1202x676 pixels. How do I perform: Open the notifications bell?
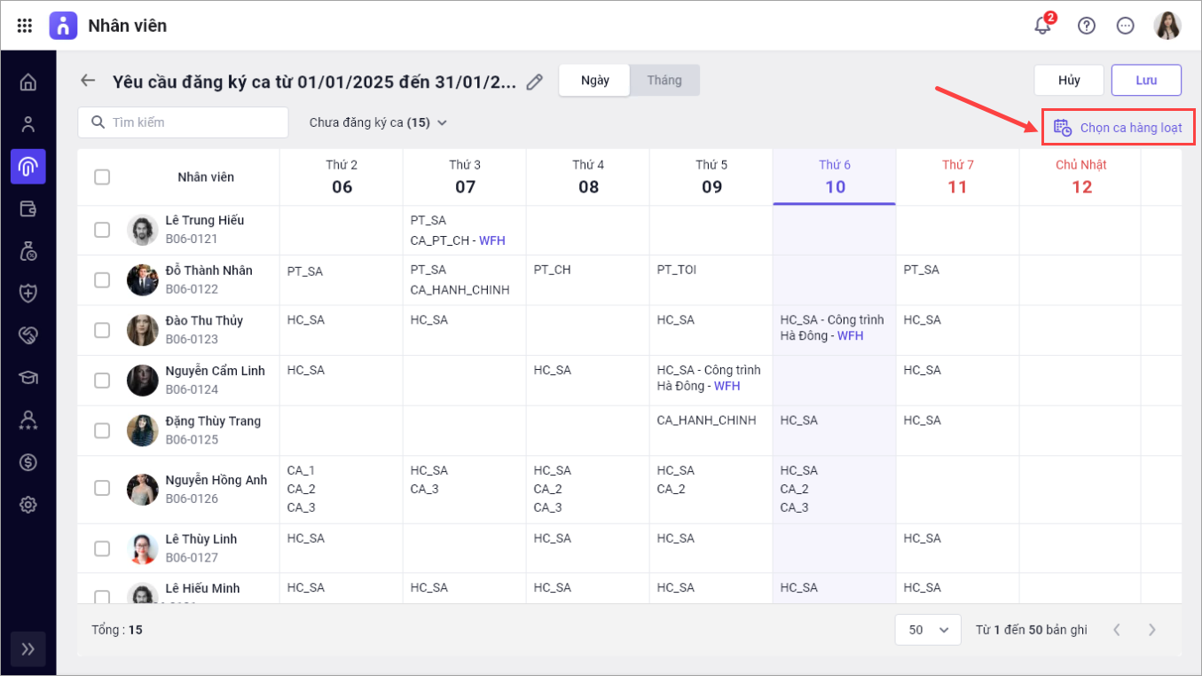pos(1043,26)
